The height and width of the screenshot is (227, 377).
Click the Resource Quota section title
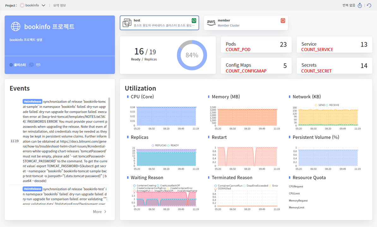pyautogui.click(x=309, y=178)
